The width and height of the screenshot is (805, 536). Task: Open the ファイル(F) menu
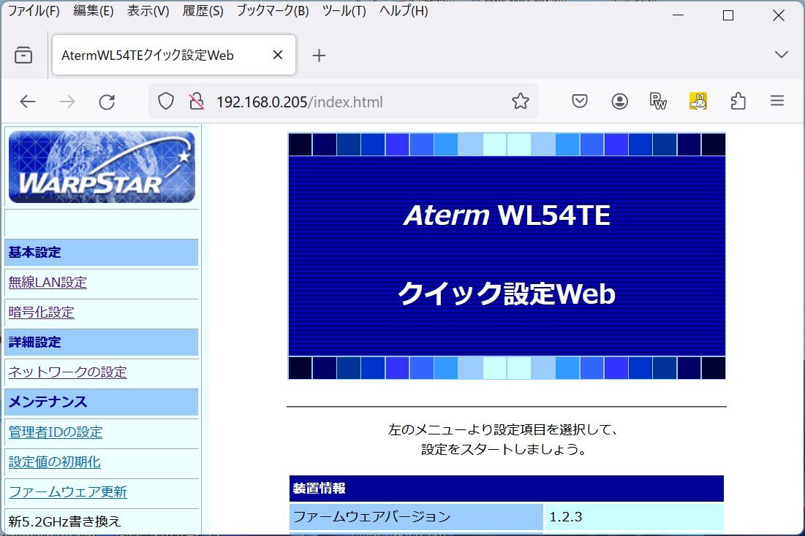tap(34, 11)
